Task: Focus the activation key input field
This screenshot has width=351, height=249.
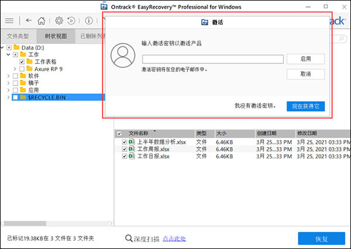Action: tap(213, 59)
